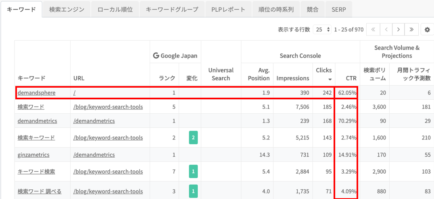Go to previous page arrow

(386, 29)
